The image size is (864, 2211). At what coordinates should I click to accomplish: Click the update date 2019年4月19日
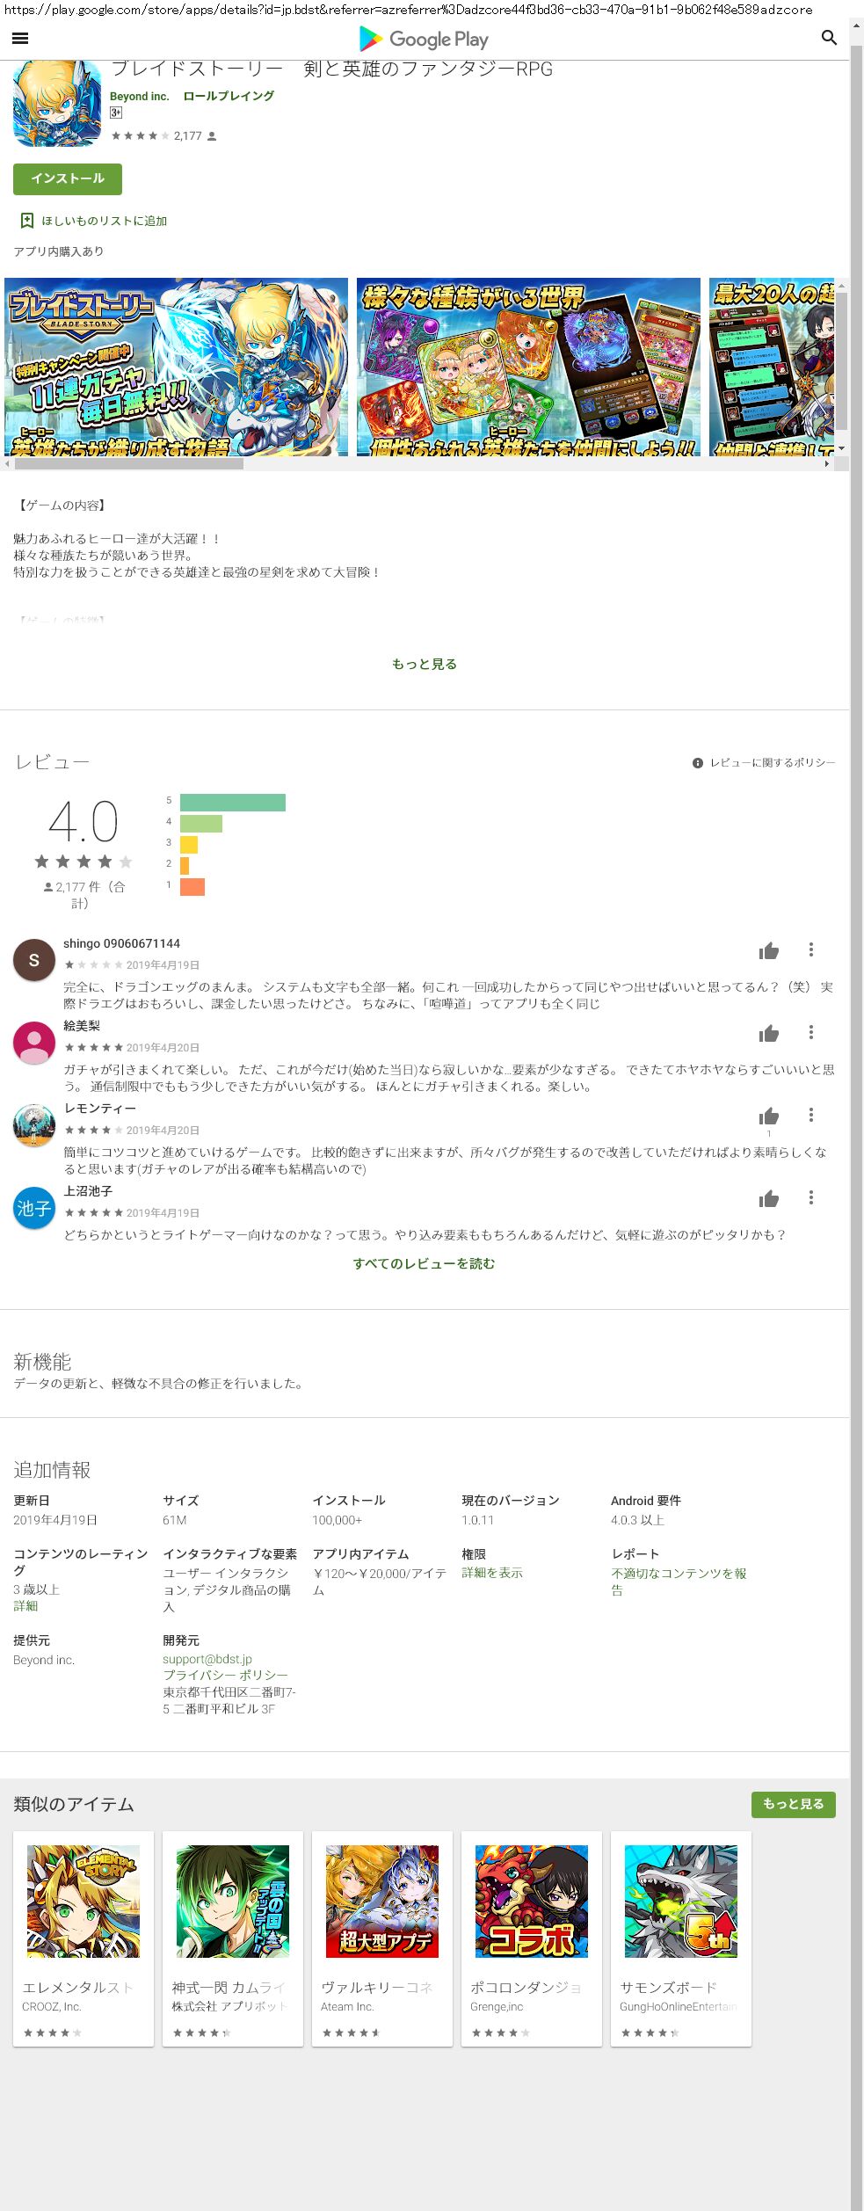tap(55, 1520)
